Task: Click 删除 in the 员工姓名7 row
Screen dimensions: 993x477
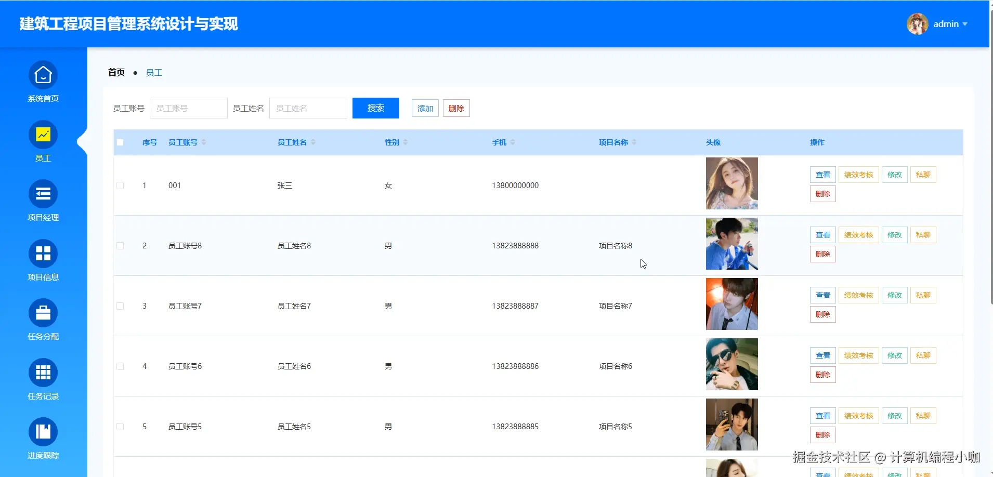Action: [823, 314]
